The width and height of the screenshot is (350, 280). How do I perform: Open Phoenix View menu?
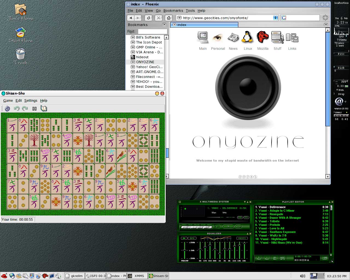coord(149,11)
